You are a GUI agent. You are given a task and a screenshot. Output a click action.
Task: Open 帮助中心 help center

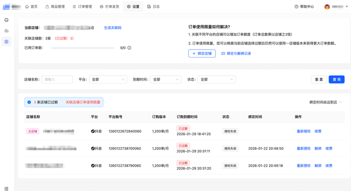click(304, 7)
